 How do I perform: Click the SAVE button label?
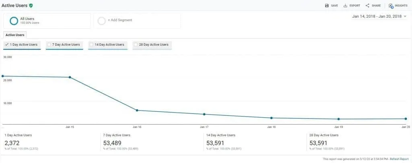click(334, 6)
